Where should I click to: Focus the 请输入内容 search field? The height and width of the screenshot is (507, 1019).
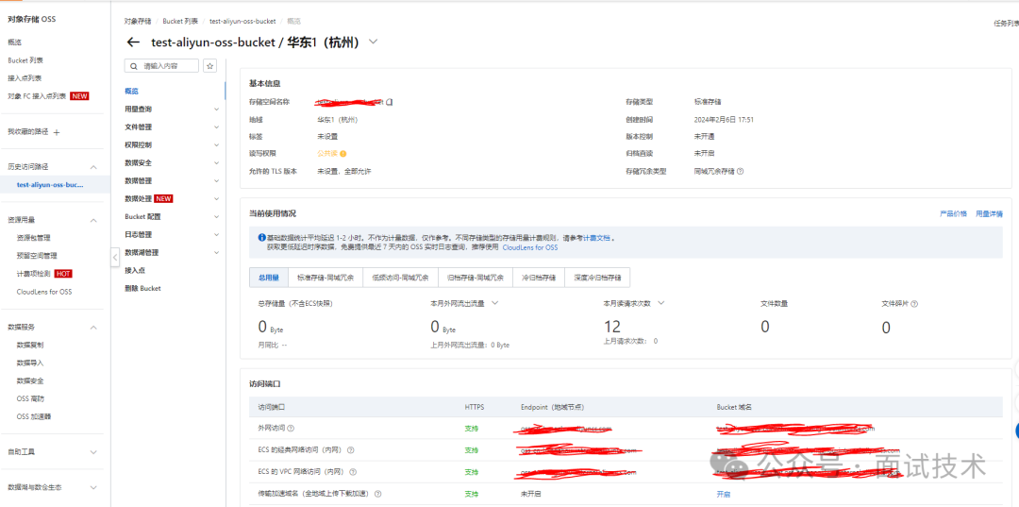pos(162,66)
